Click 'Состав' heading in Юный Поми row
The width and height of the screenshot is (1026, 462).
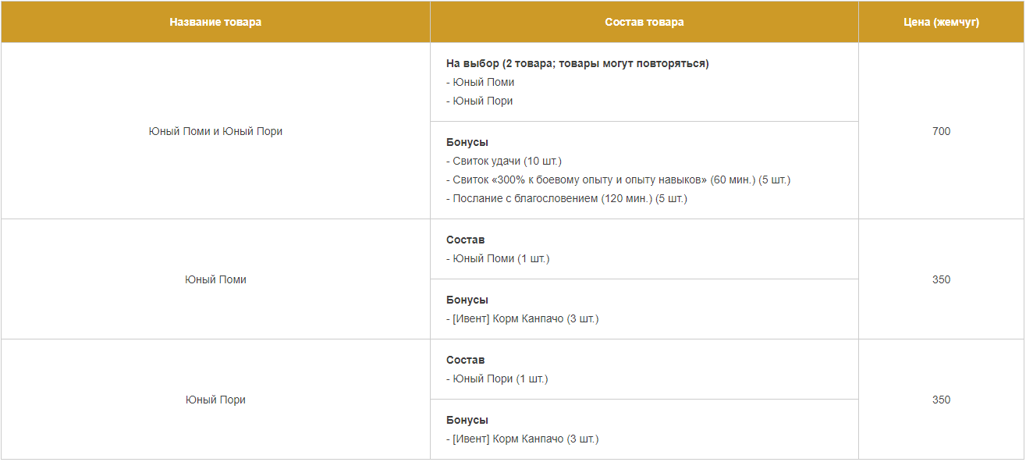coord(465,240)
